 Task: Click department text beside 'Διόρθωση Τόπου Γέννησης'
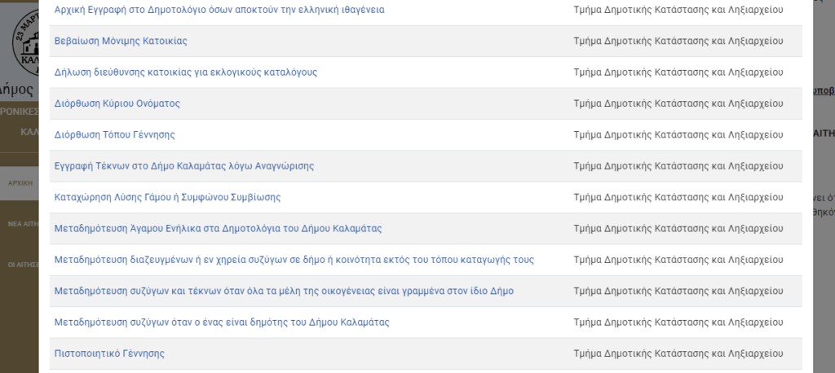(x=678, y=134)
